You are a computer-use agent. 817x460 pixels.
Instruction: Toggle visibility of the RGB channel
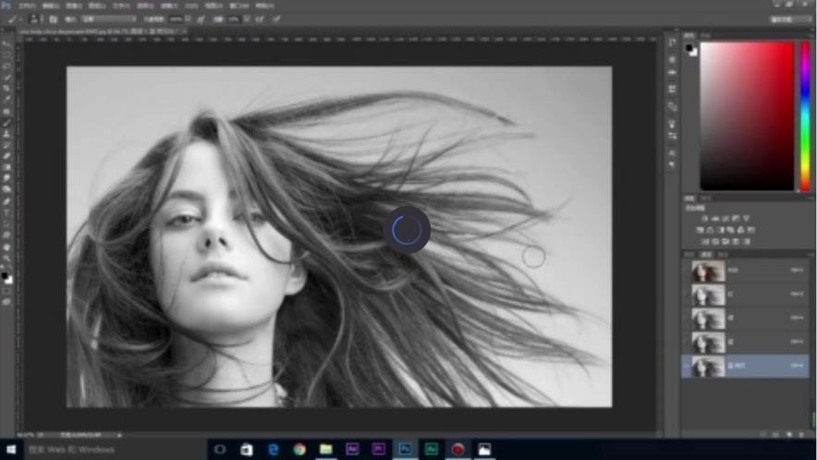point(687,272)
